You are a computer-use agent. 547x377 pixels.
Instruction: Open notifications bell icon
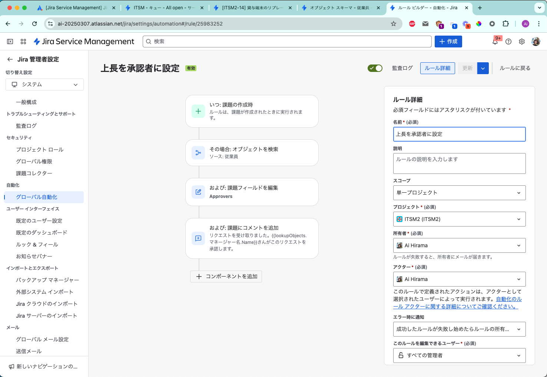click(x=495, y=42)
